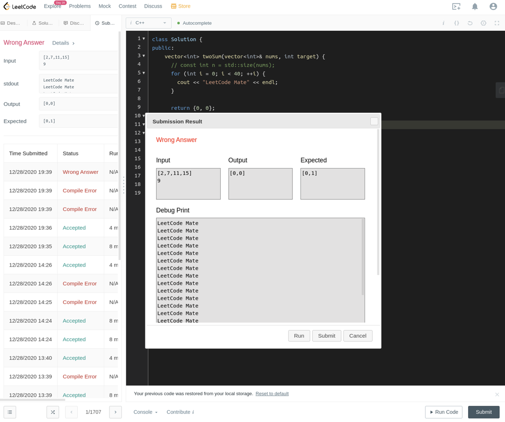505x422 pixels.
Task: Open the notifications bell
Action: (475, 7)
